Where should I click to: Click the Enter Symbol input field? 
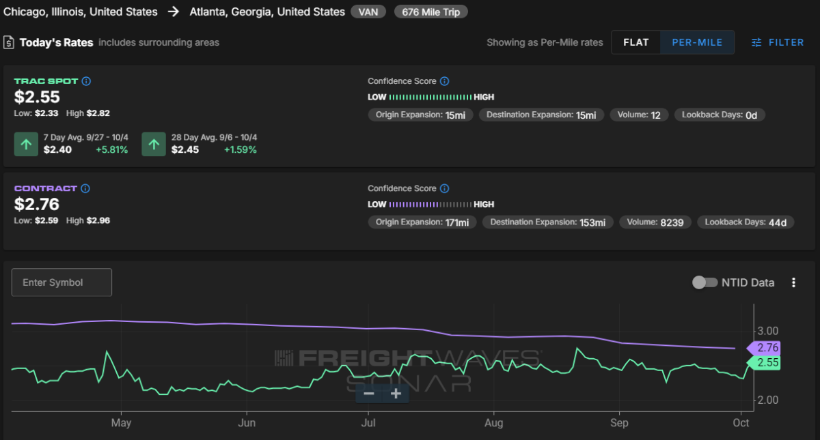61,282
